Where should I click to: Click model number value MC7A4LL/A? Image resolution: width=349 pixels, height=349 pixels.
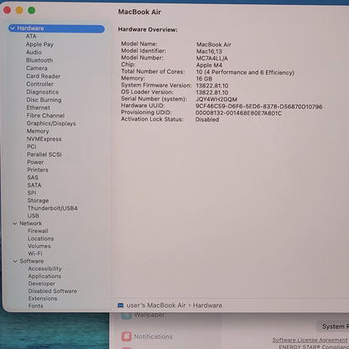tap(212, 59)
